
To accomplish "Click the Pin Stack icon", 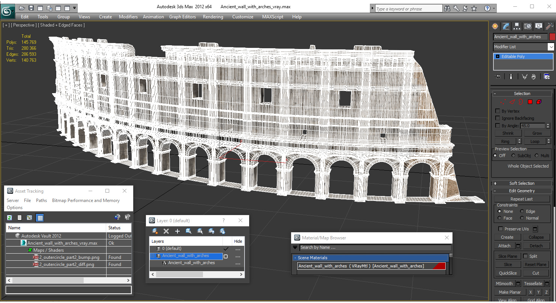I will coord(498,76).
